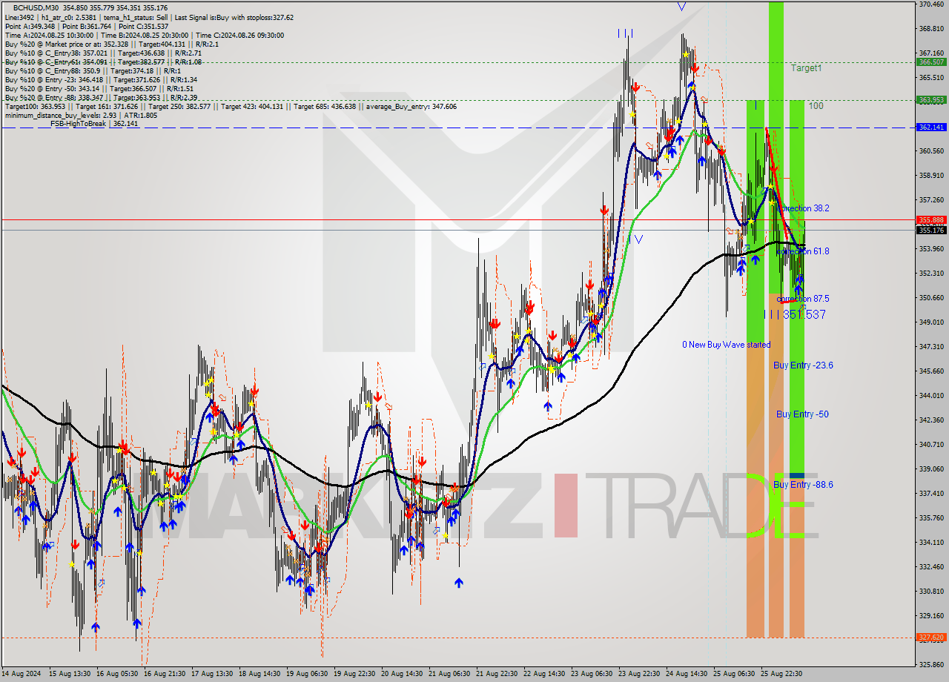
Task: Select the Buy Entry -88.6 label
Action: (x=803, y=485)
